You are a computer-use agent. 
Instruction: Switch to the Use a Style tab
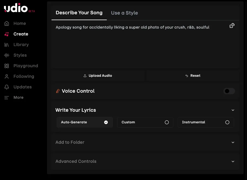(125, 13)
